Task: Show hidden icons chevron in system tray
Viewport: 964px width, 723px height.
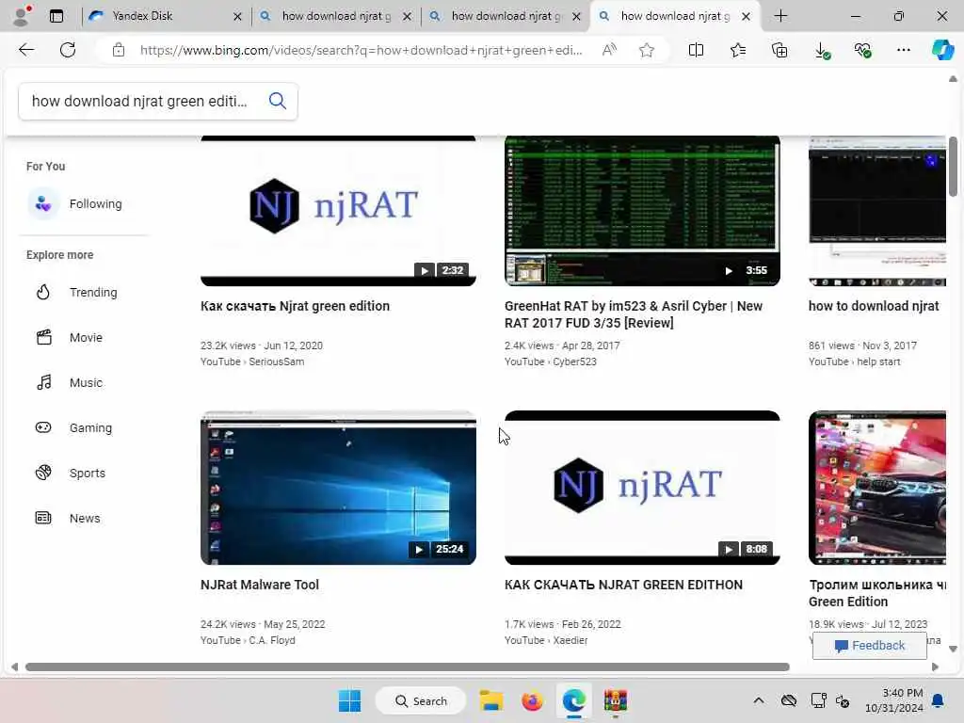Action: tap(759, 700)
